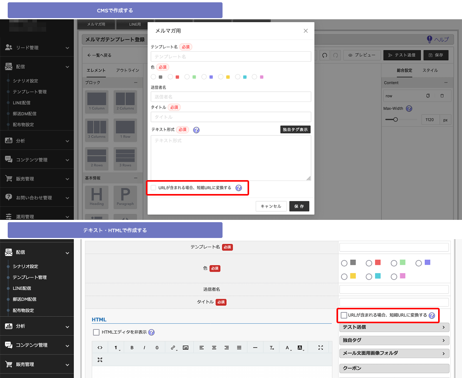
Task: Click help icon next to Max-Width
Action: [x=409, y=109]
